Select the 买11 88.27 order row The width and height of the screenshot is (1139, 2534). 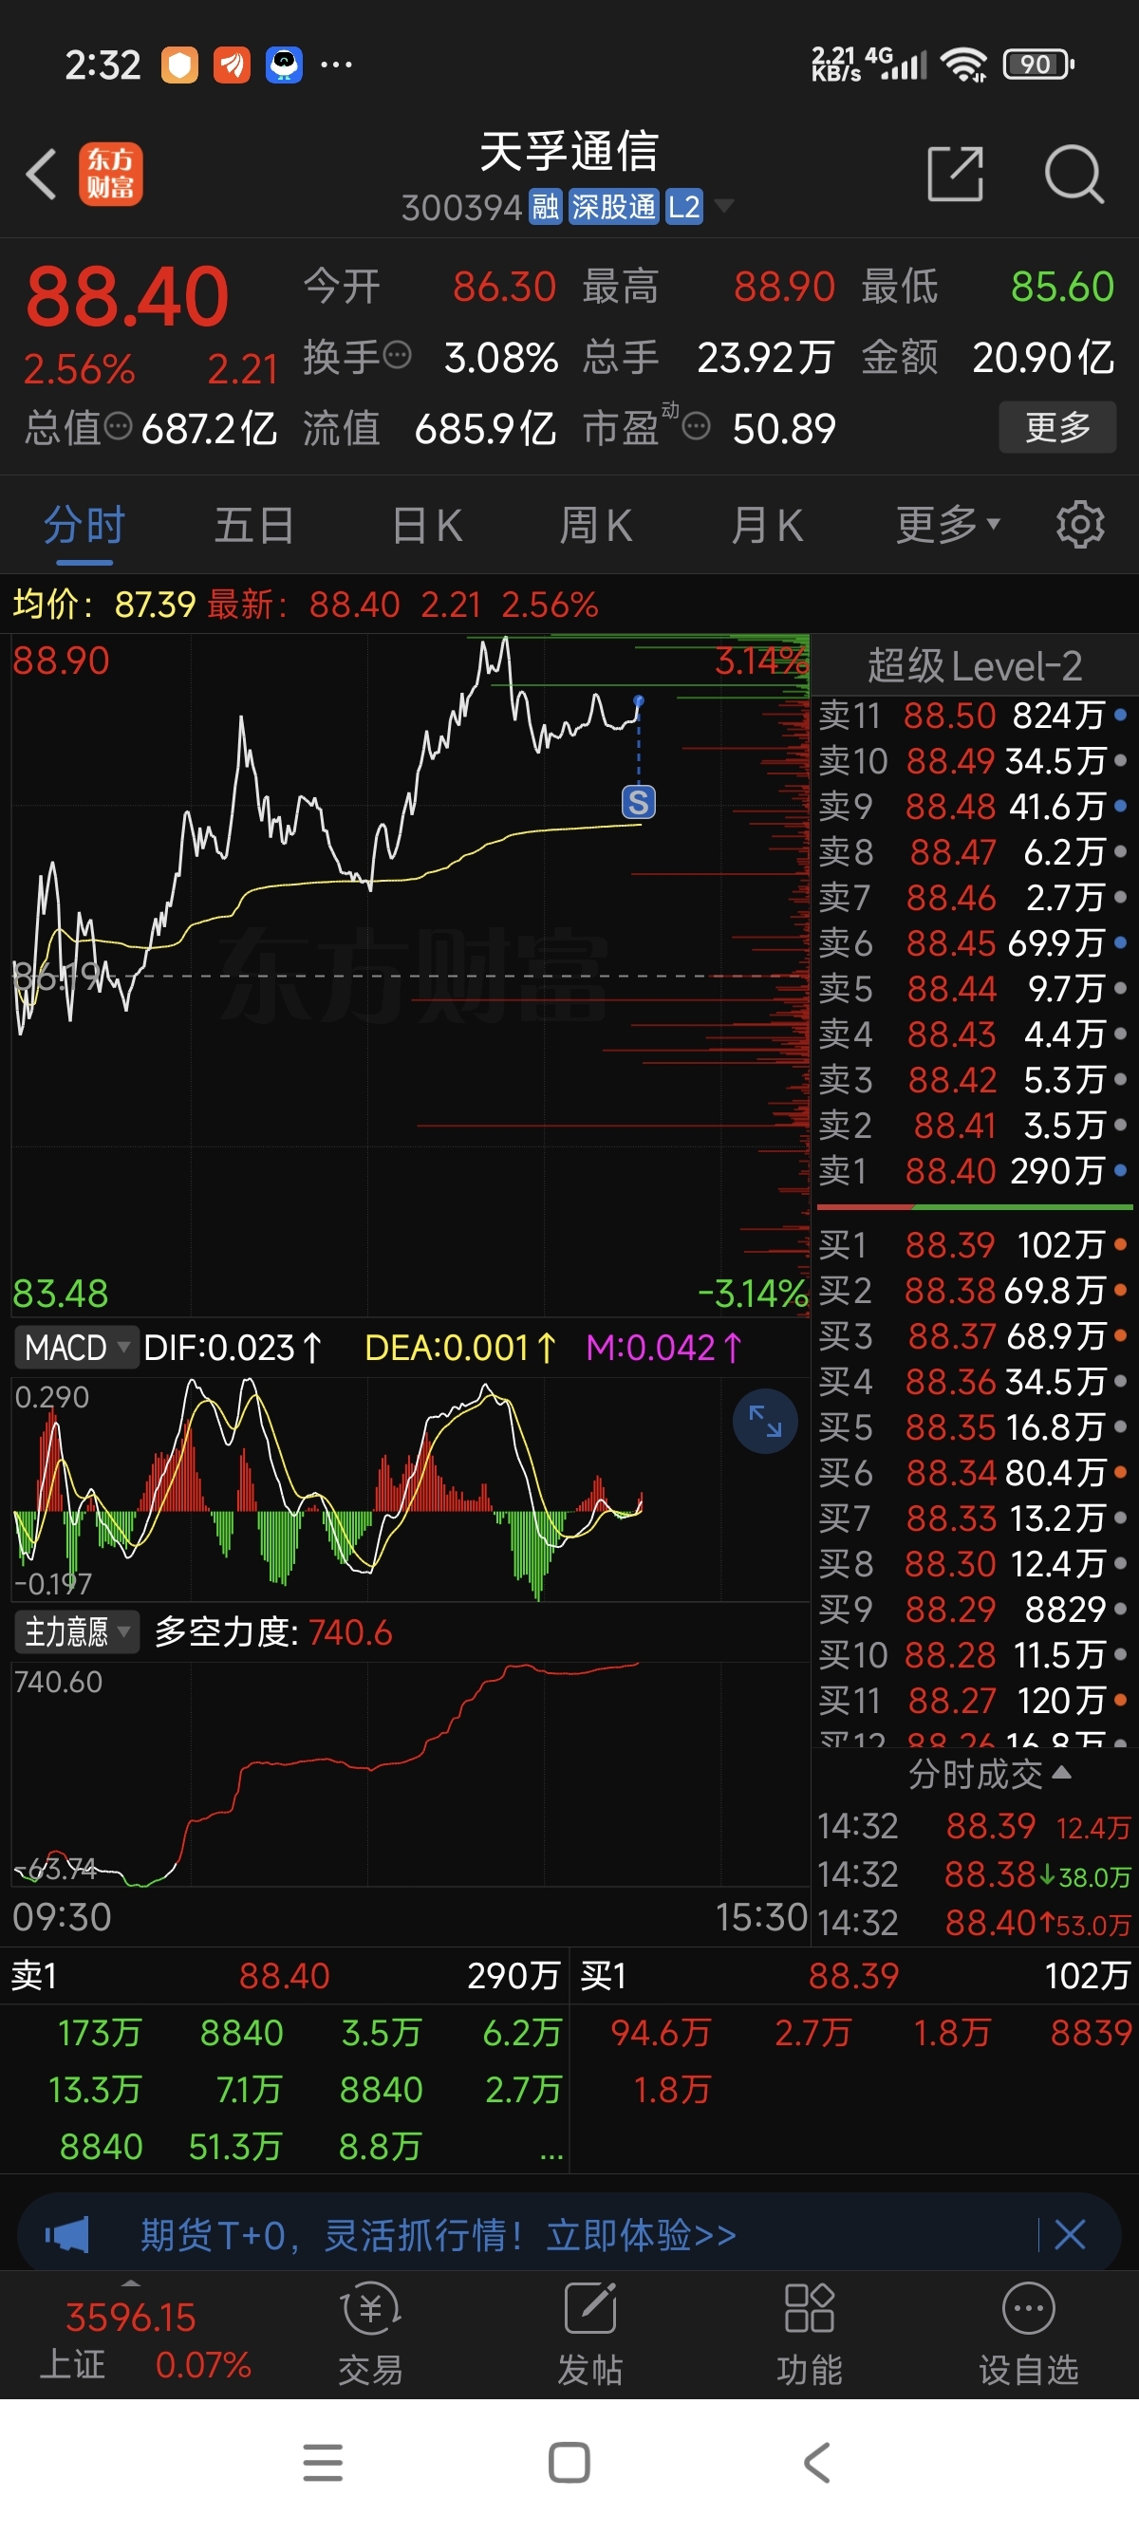click(974, 1700)
